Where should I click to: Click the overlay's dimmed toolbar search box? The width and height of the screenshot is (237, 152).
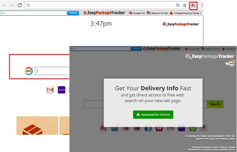[100, 49]
